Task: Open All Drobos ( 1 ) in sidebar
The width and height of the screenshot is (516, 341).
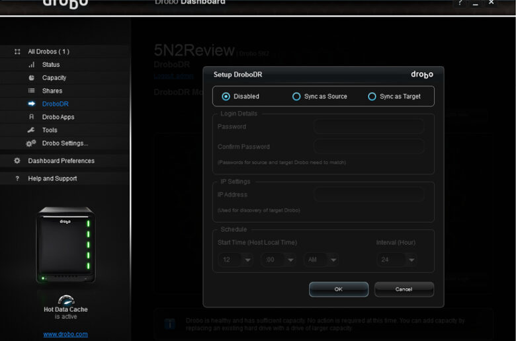Action: [x=49, y=52]
